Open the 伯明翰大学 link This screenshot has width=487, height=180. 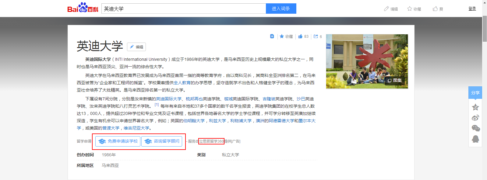point(194,121)
